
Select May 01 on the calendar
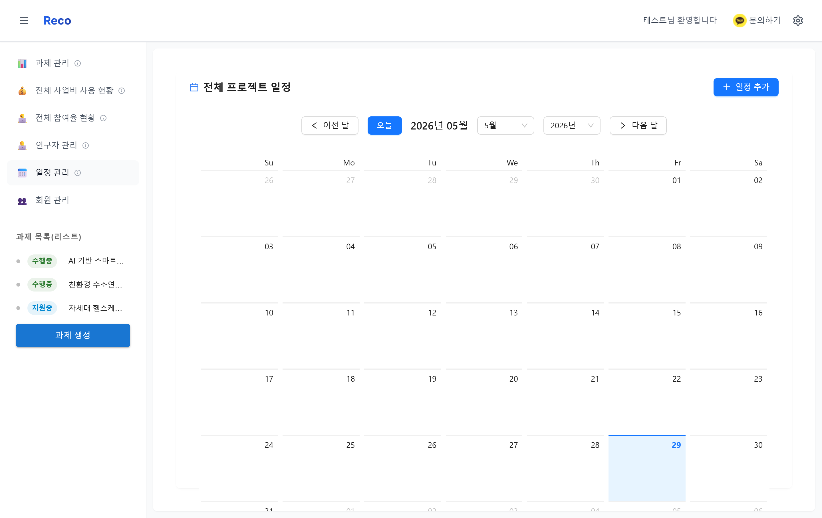pos(647,203)
